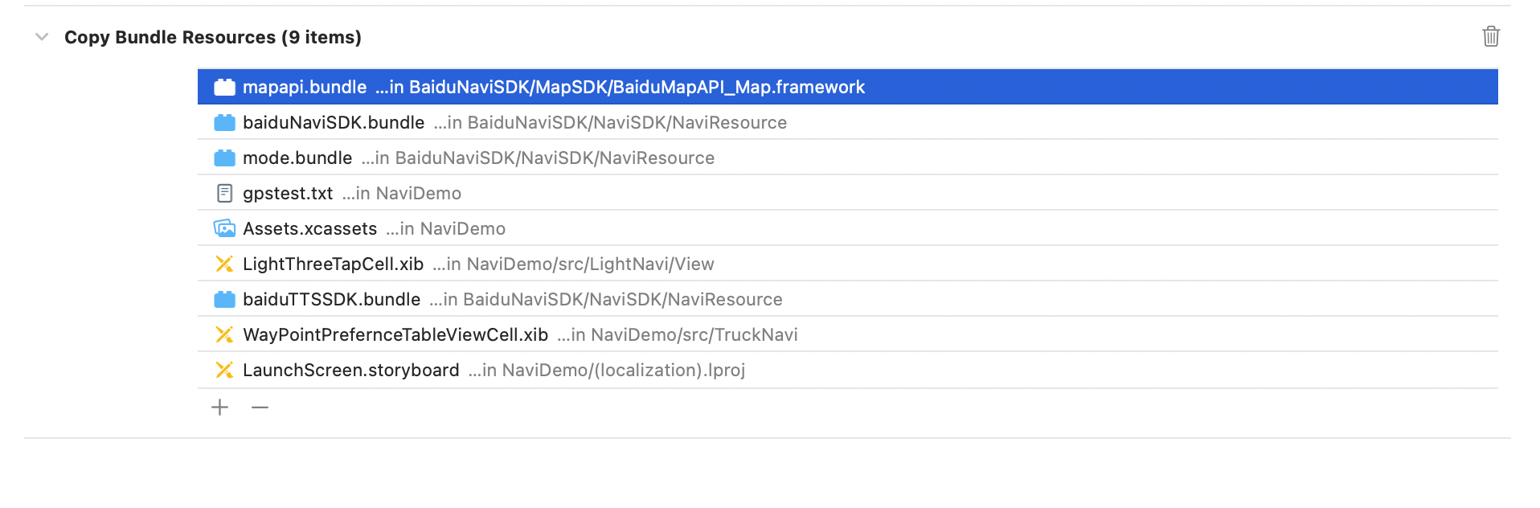Click the Copy Bundle Resources heading
The height and width of the screenshot is (508, 1540).
(x=212, y=37)
